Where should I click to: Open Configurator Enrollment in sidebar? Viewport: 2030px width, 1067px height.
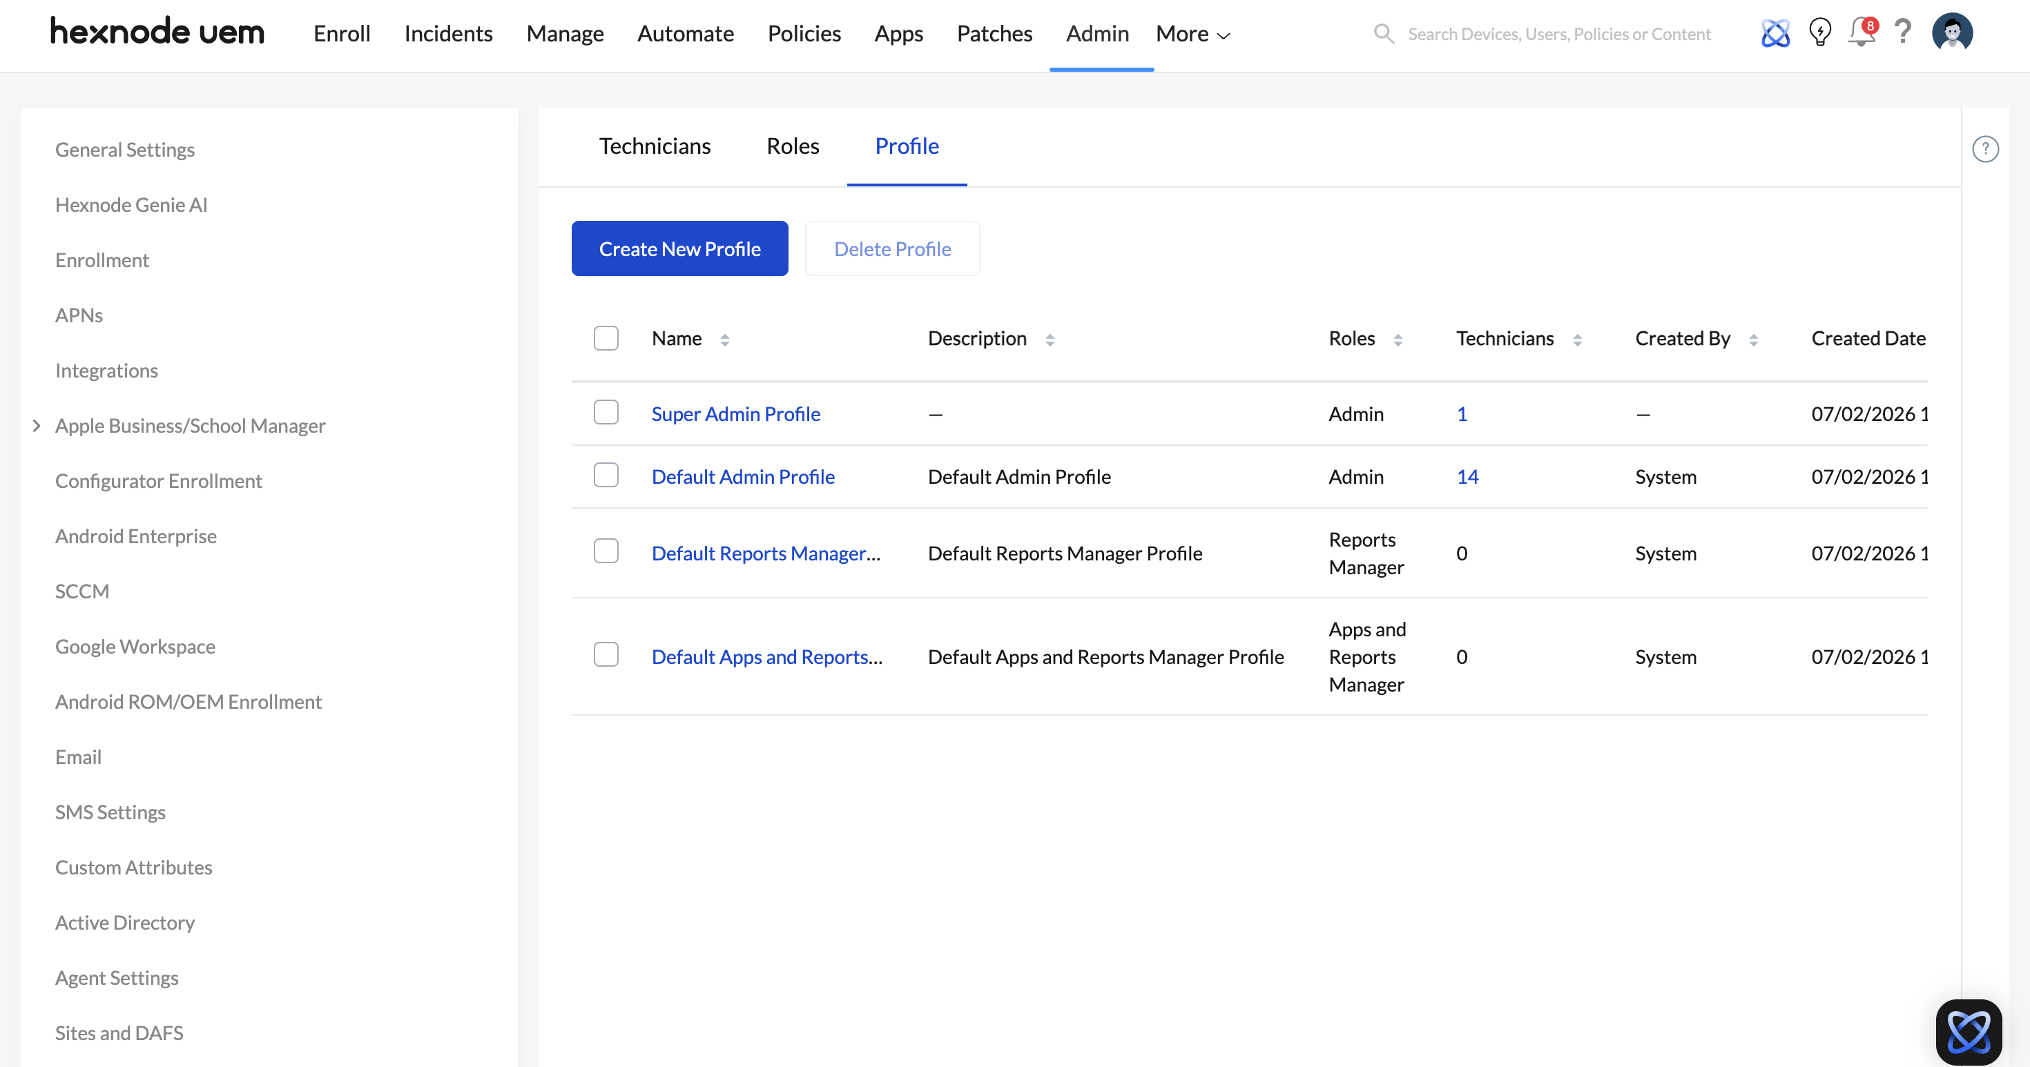coord(158,480)
